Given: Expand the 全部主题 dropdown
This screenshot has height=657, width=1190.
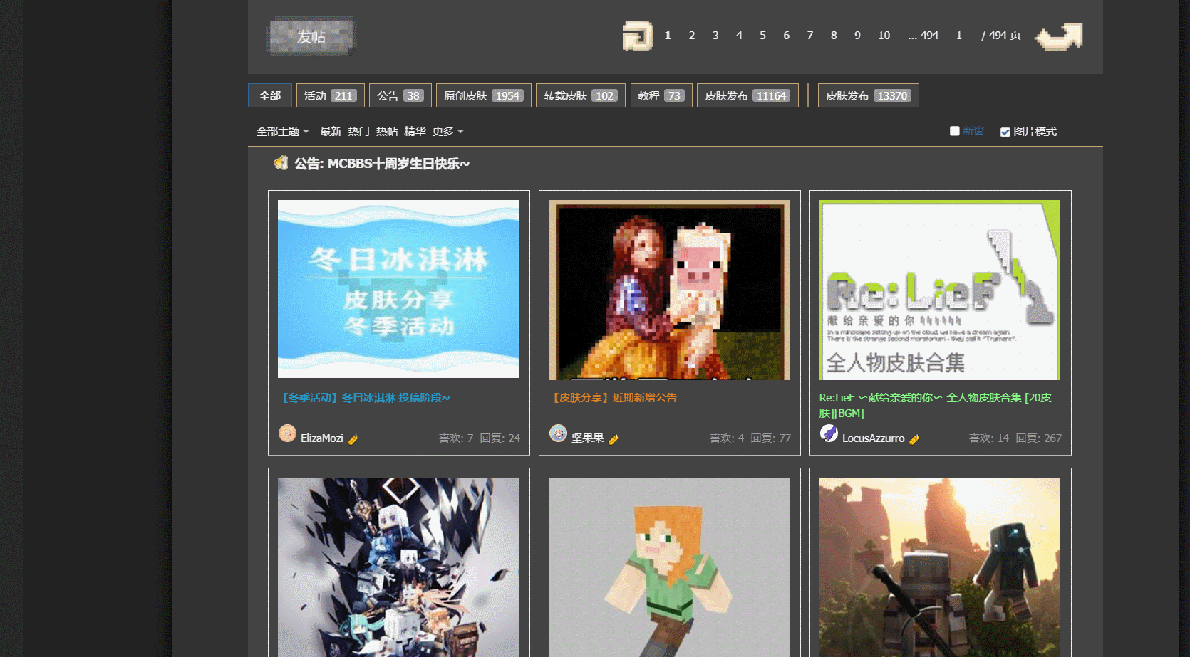Looking at the screenshot, I should 282,132.
